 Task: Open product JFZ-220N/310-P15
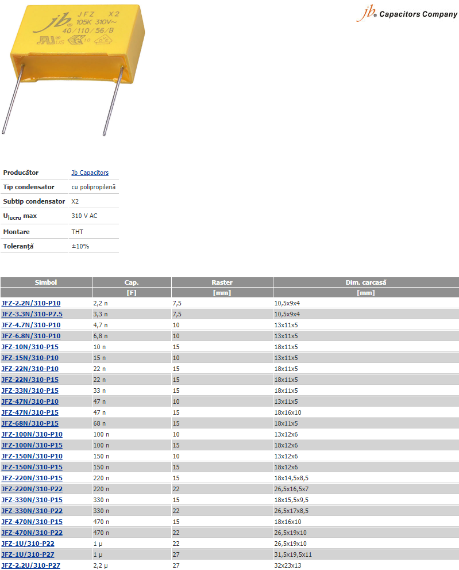(32, 477)
